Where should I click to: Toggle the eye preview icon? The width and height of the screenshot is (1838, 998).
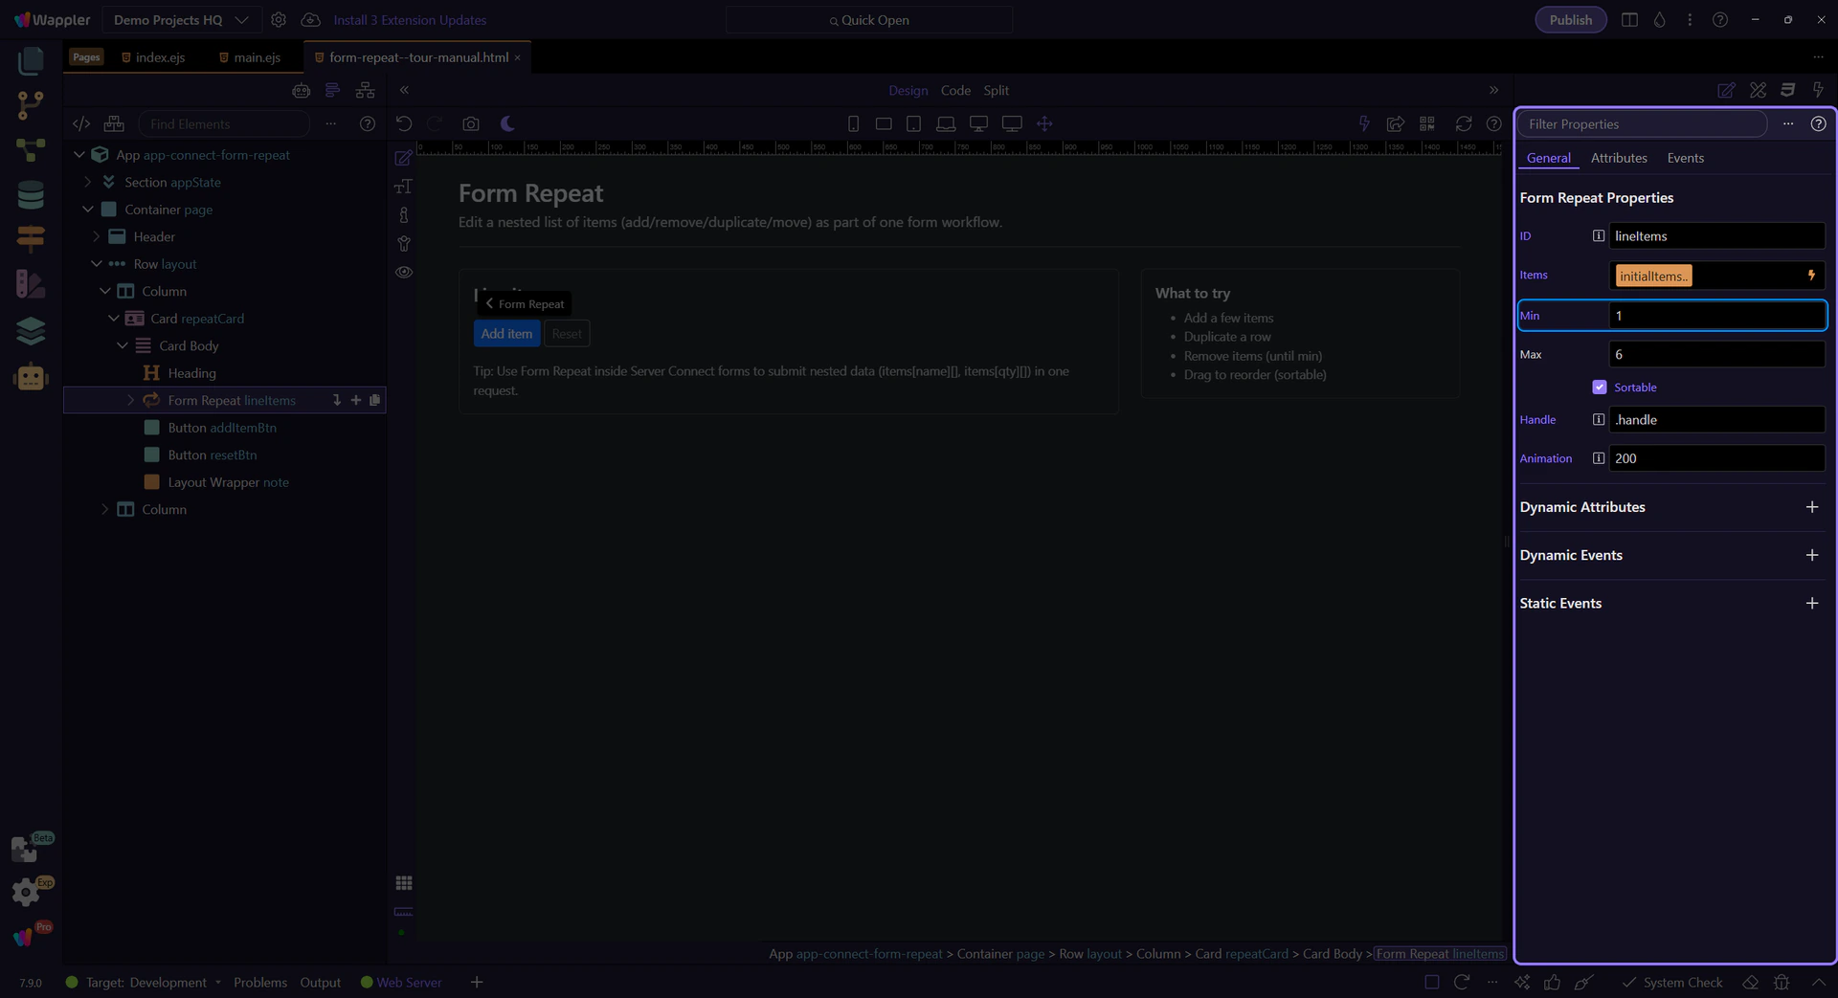(404, 272)
